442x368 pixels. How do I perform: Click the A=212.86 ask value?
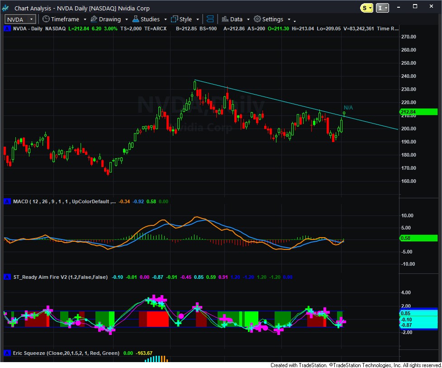click(x=234, y=29)
